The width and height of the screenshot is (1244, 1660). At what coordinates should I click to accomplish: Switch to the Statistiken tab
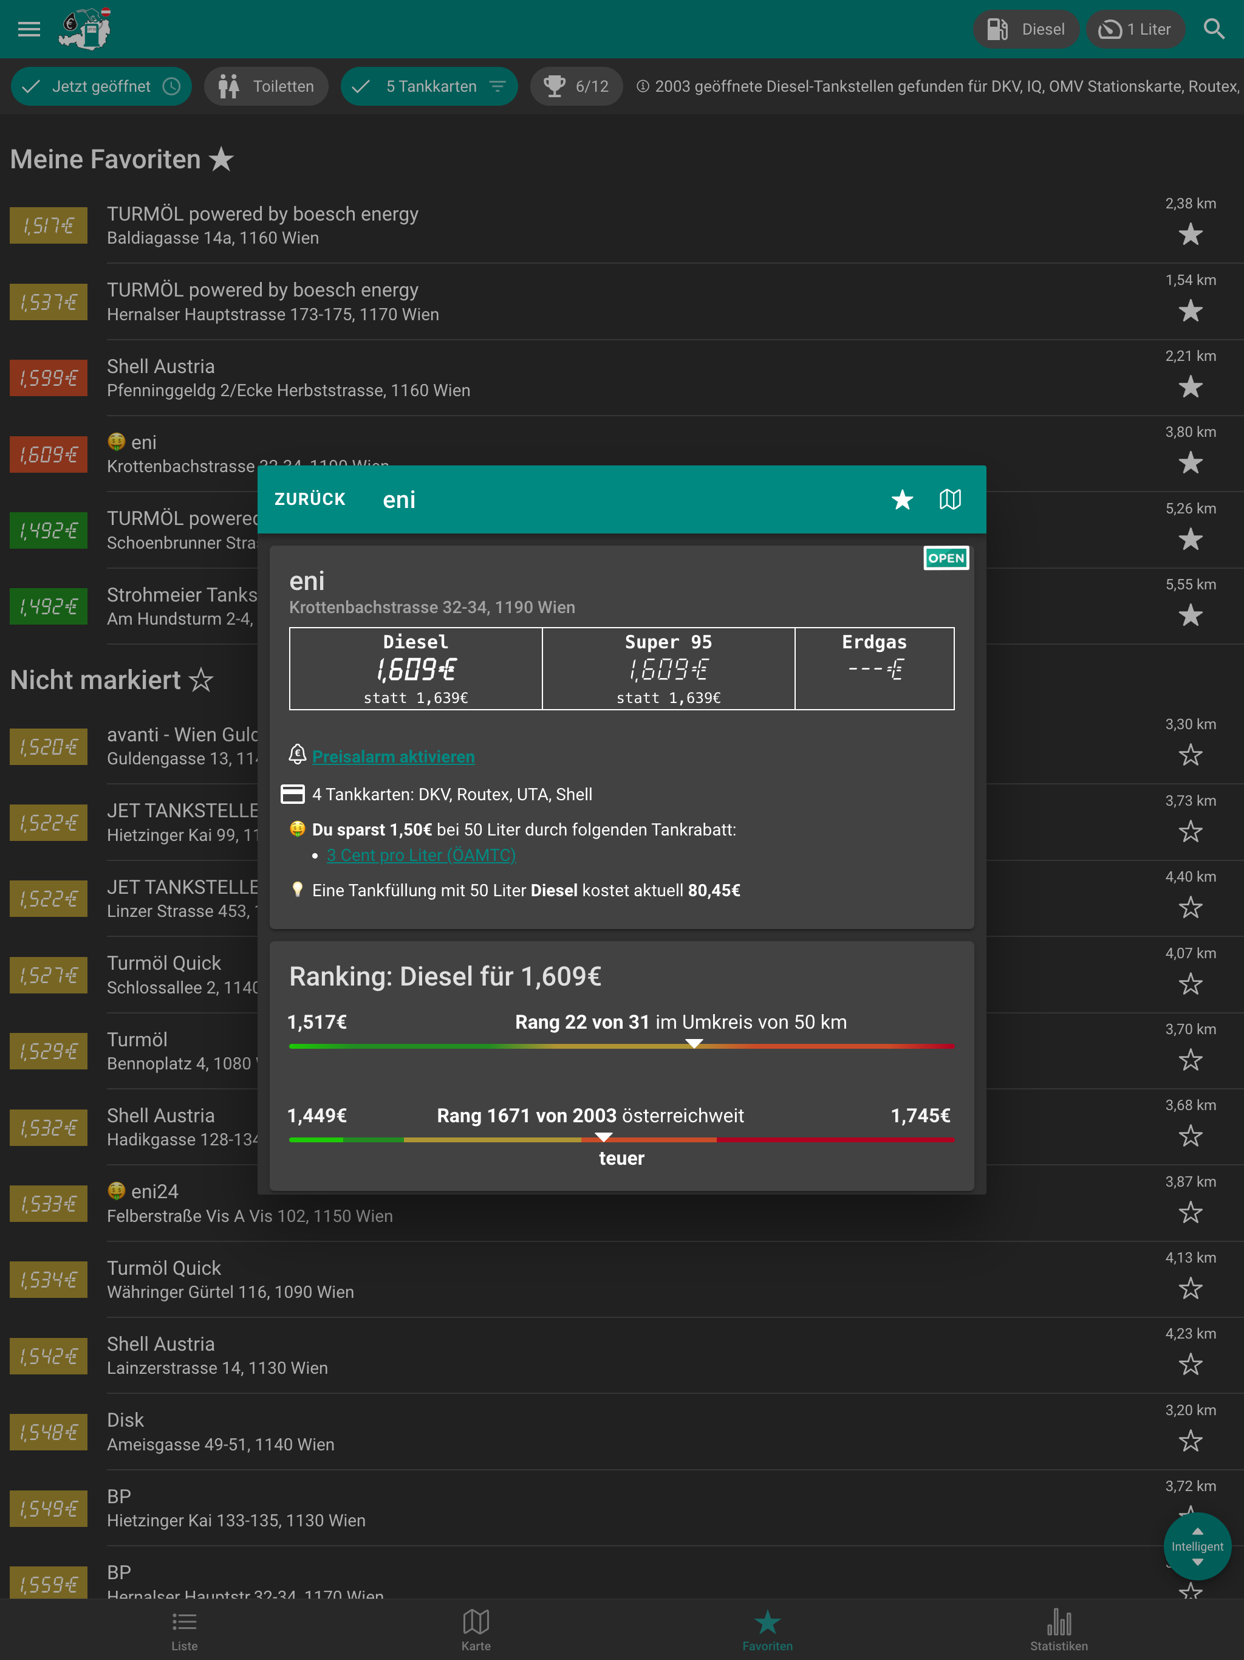click(x=1059, y=1630)
